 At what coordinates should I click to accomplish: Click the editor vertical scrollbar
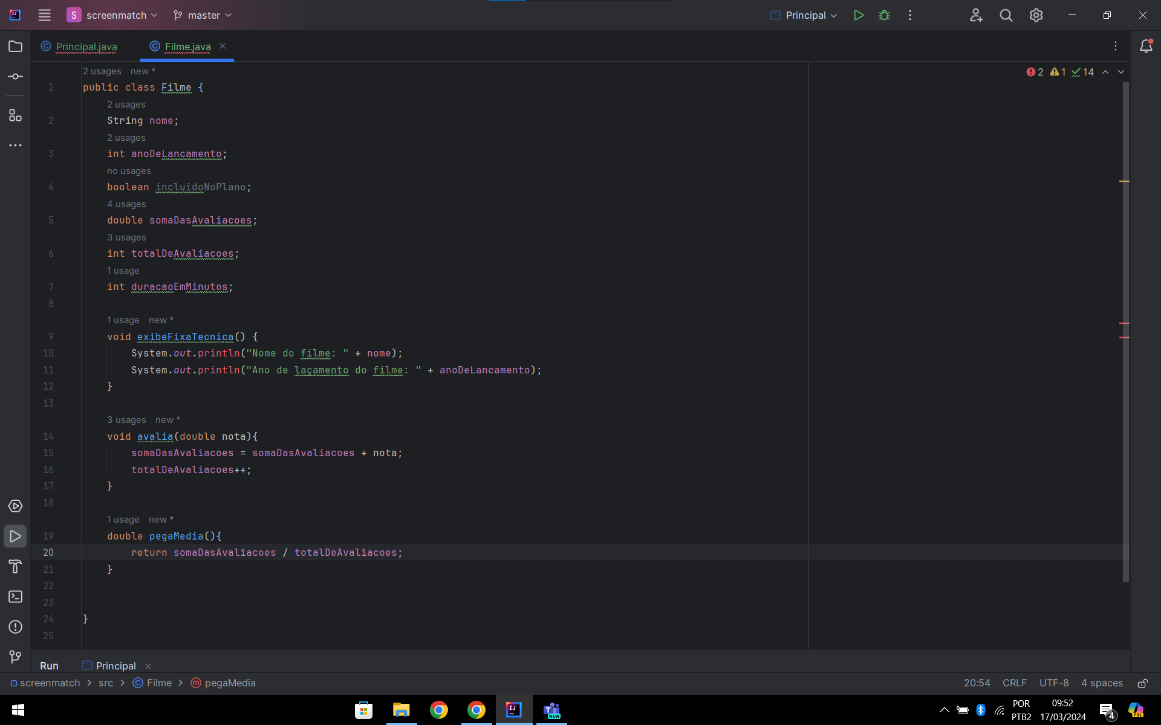pyautogui.click(x=1125, y=332)
